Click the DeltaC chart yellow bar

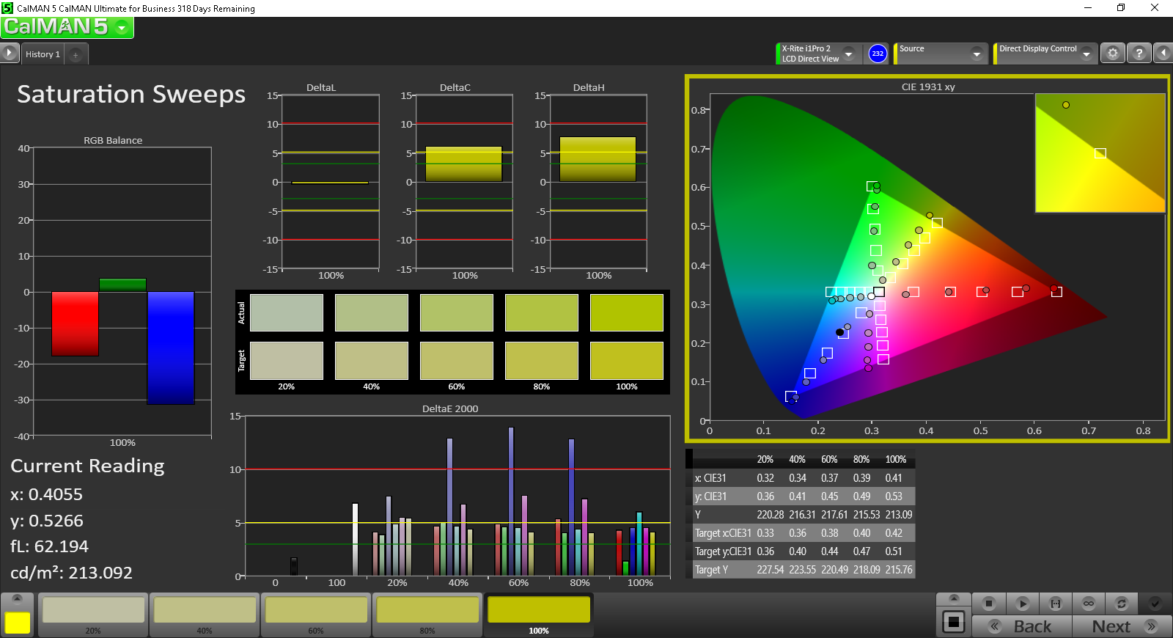463,164
